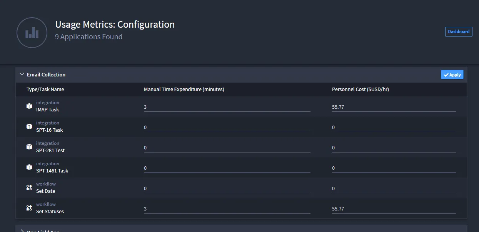
Task: Select the Set Statuses workflow name
Action: (x=50, y=211)
